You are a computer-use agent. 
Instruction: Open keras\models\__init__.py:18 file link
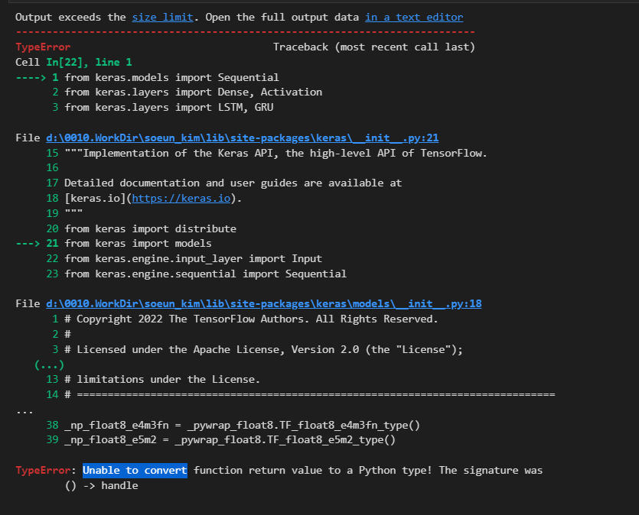tap(264, 303)
